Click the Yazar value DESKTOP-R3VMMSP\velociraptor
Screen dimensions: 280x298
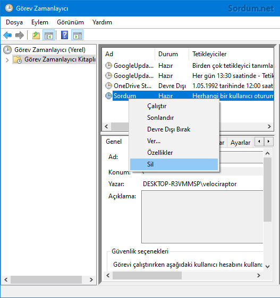190,184
